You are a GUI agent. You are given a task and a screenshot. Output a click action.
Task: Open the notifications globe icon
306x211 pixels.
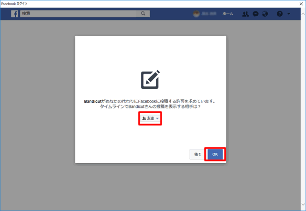coord(265,14)
